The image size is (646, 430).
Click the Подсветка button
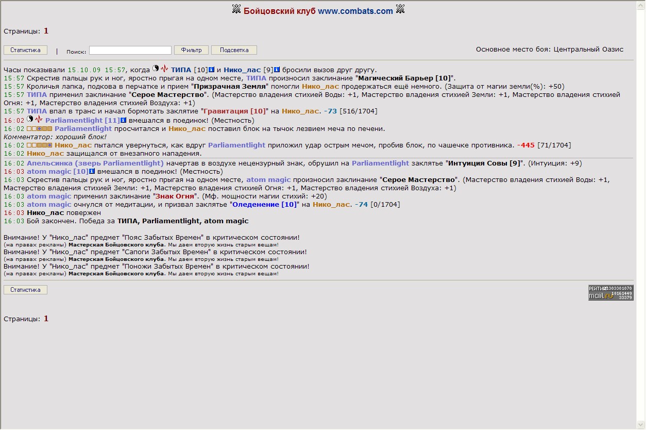coord(234,50)
